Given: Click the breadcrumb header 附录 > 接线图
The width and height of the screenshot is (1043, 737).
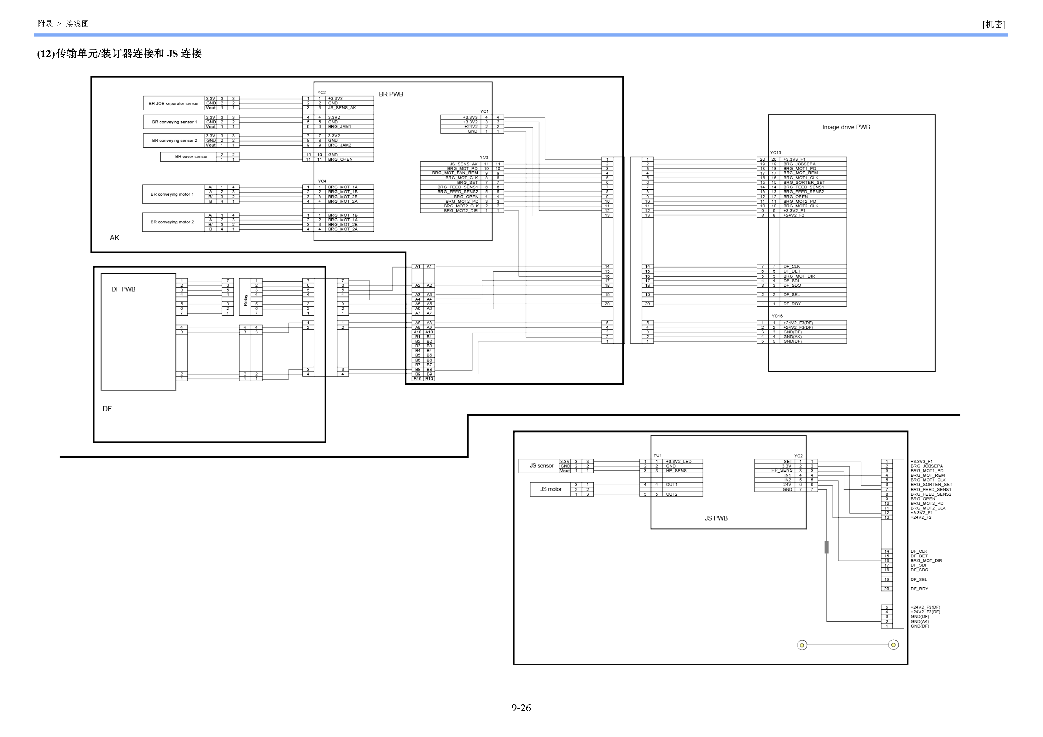Looking at the screenshot, I should [x=63, y=24].
